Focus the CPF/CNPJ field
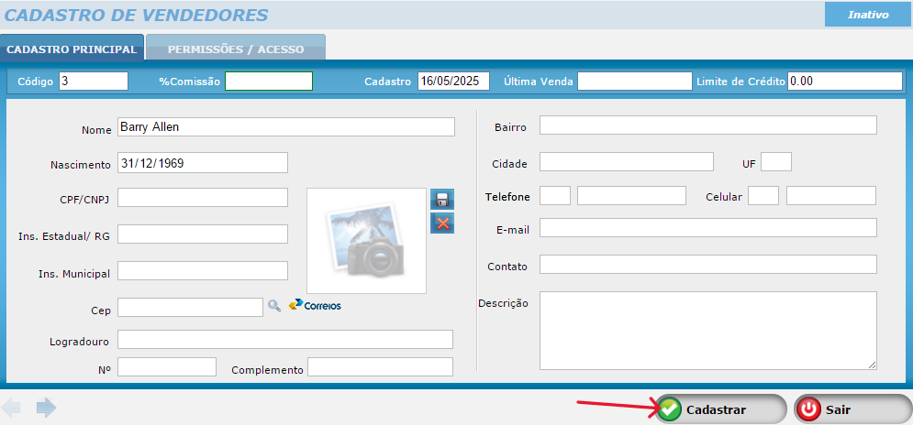This screenshot has height=425, width=913. point(203,197)
